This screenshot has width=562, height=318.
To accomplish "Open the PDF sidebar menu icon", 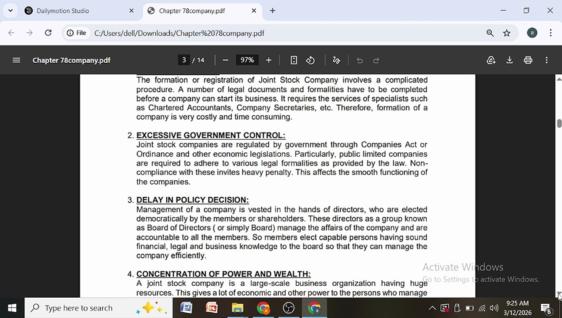I will [16, 60].
